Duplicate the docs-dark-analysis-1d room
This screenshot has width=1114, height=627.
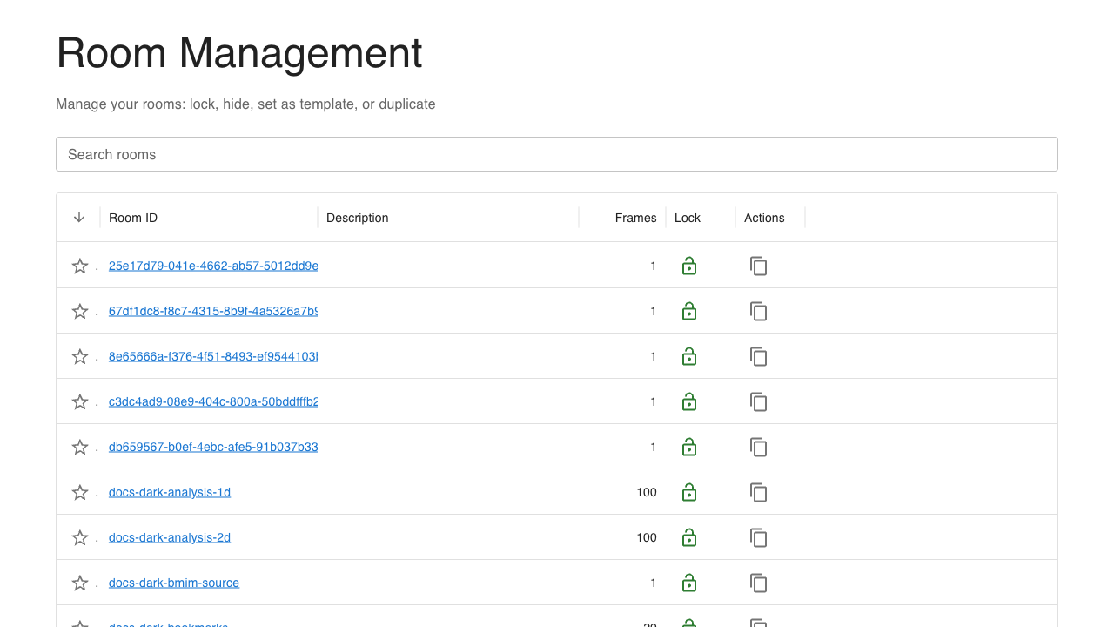tap(759, 492)
